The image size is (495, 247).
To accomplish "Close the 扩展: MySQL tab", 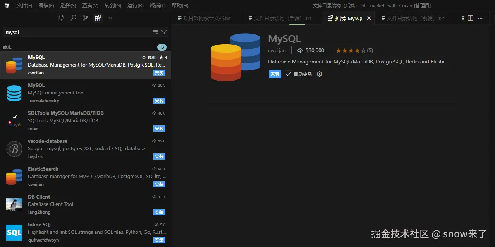I will pos(369,18).
